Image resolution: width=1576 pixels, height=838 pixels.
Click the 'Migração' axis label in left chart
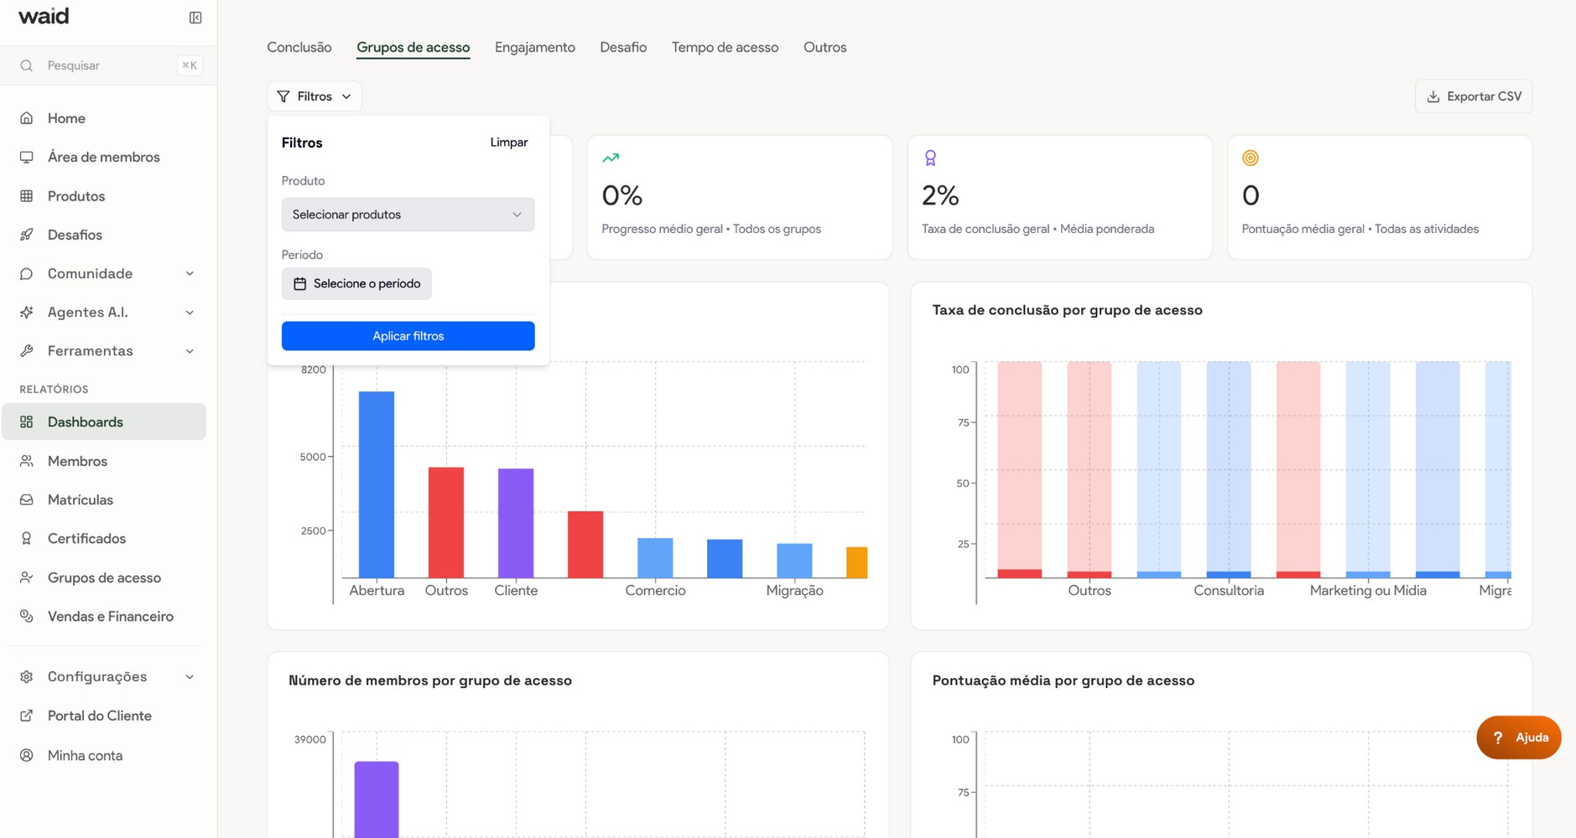click(794, 591)
